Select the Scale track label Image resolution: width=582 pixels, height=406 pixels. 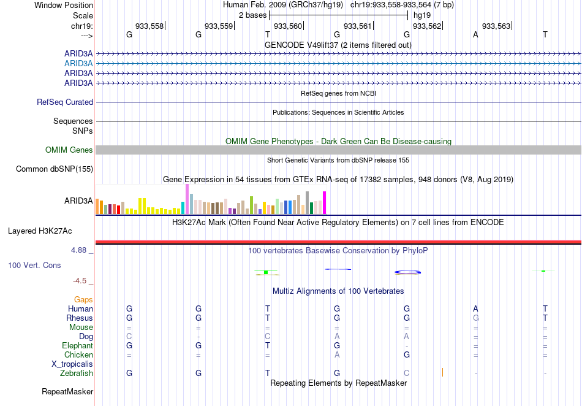(83, 15)
